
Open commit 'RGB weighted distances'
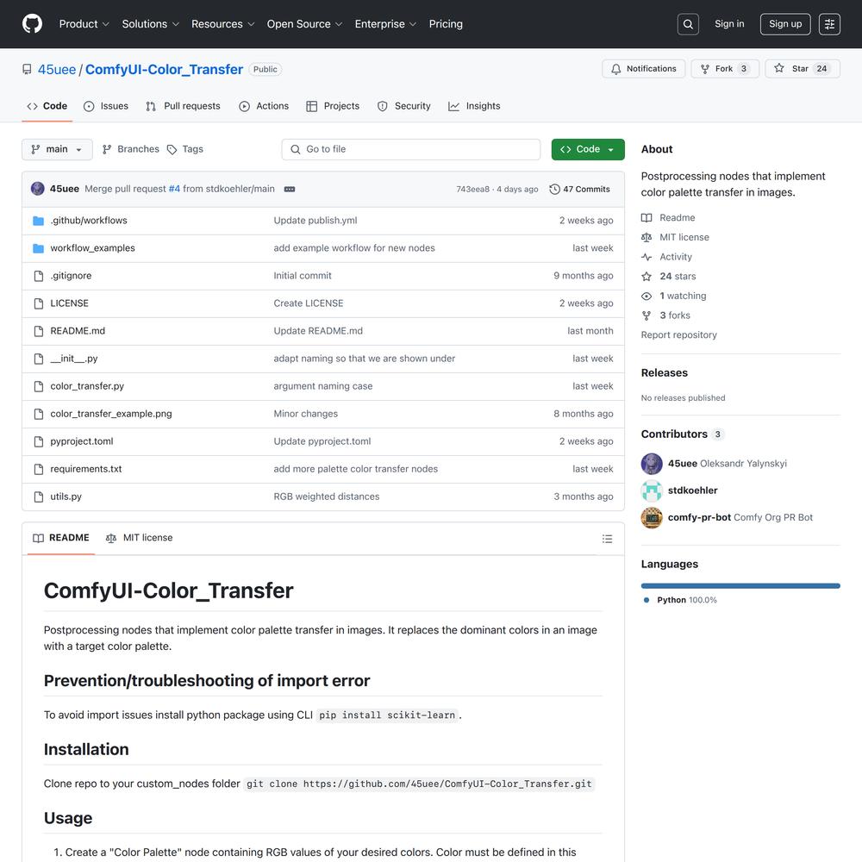click(x=327, y=497)
